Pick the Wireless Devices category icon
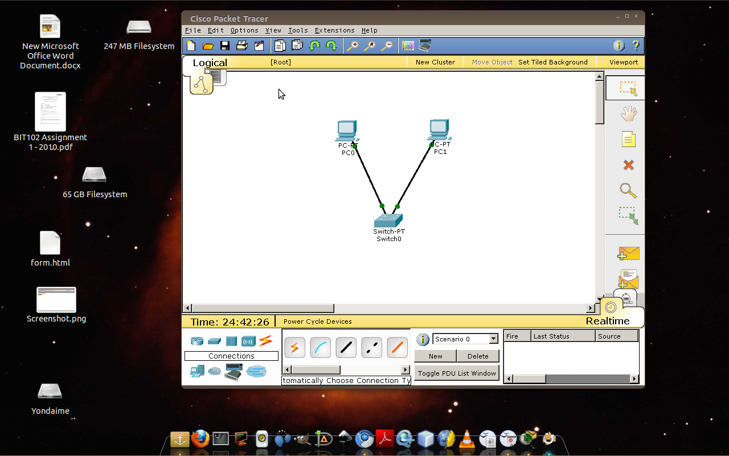 (x=248, y=341)
